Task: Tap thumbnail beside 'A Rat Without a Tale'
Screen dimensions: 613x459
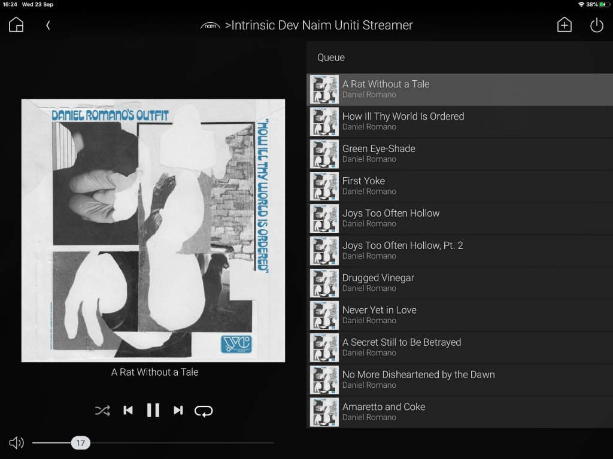Action: (x=324, y=90)
